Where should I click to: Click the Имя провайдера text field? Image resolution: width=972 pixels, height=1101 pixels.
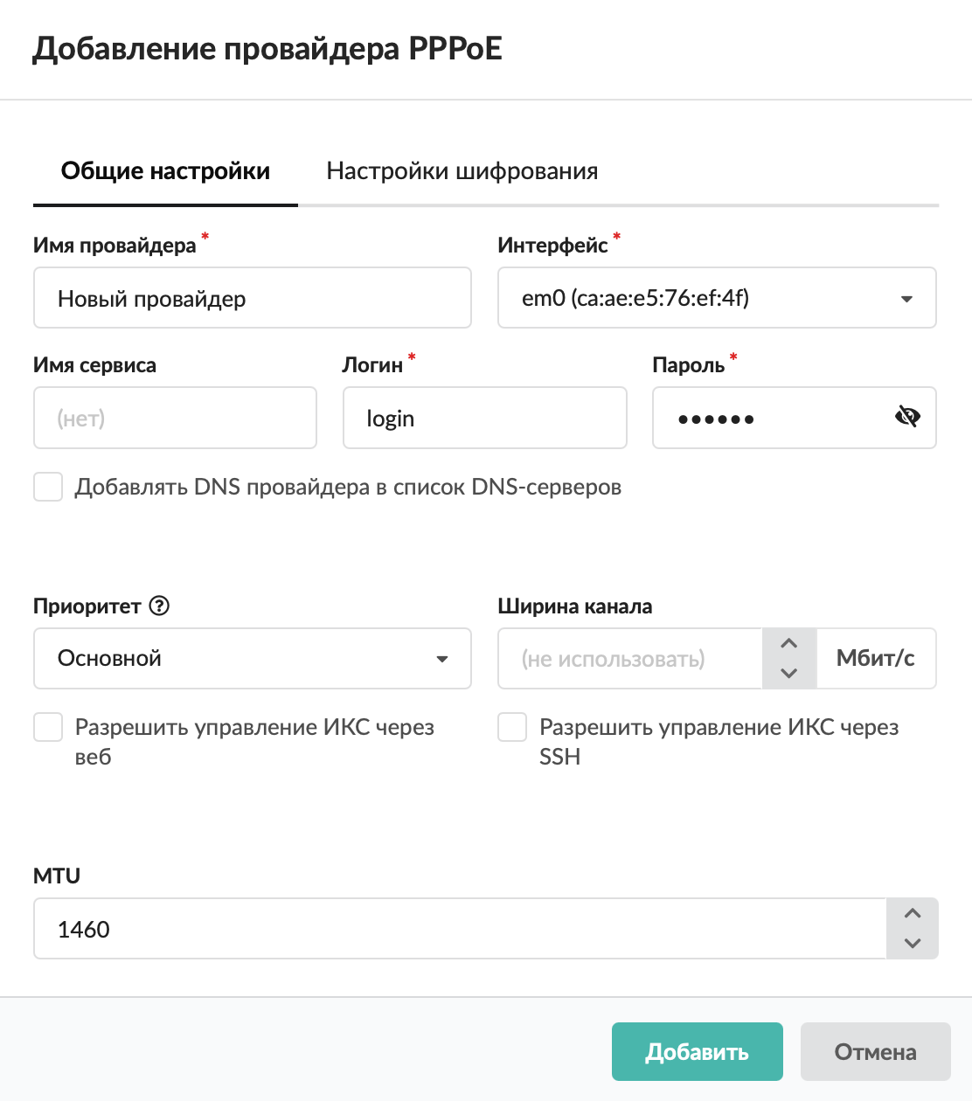click(x=252, y=298)
